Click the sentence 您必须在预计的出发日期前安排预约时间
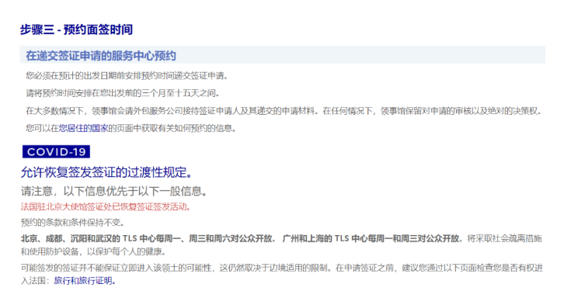The height and width of the screenshot is (291, 571). (127, 76)
